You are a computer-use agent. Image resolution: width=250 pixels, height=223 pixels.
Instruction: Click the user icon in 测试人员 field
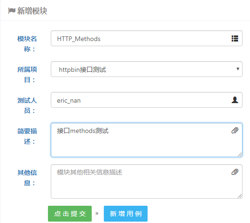click(235, 100)
